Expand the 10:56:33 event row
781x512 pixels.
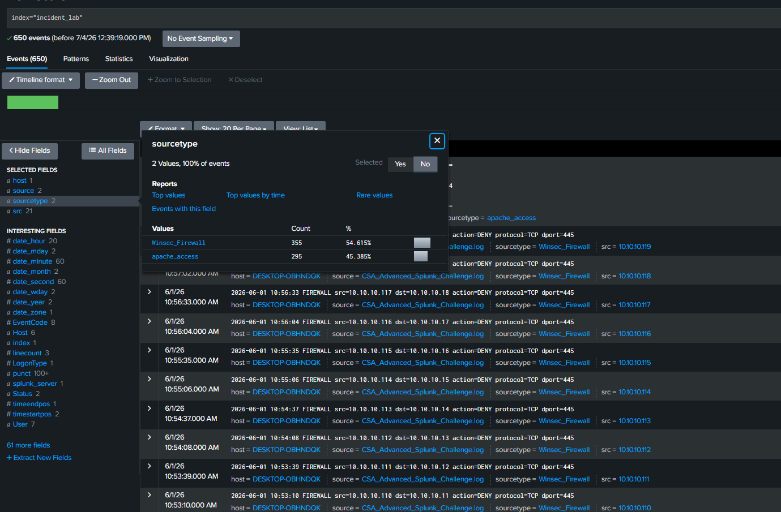[150, 292]
